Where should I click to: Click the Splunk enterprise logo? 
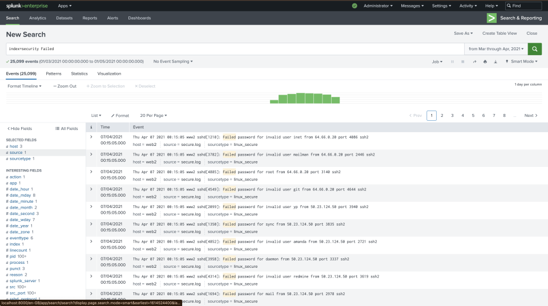27,6
